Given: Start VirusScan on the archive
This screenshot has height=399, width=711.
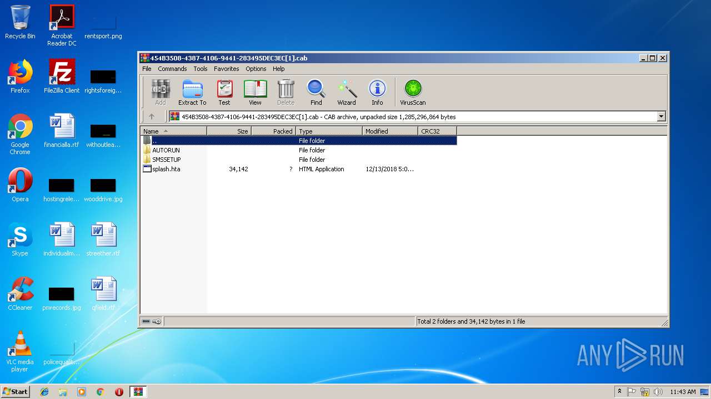Looking at the screenshot, I should point(413,92).
